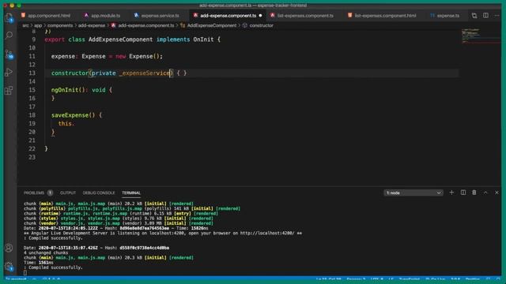Open the Accounts menu icon
506x284 pixels.
pyautogui.click(x=9, y=248)
